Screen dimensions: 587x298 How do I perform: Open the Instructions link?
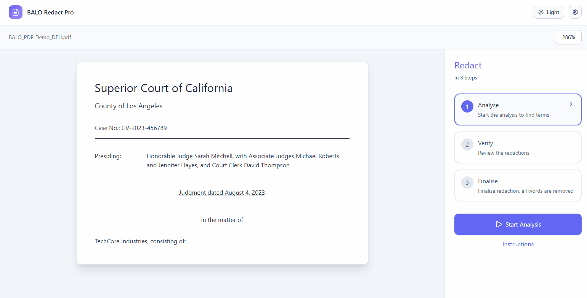coord(518,244)
